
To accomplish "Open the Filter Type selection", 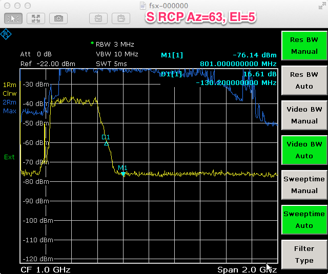I will [304, 255].
